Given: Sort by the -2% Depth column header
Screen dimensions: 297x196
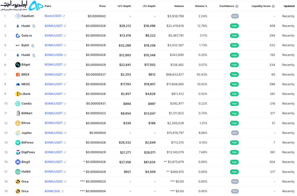Looking at the screenshot, I should [x=149, y=6].
